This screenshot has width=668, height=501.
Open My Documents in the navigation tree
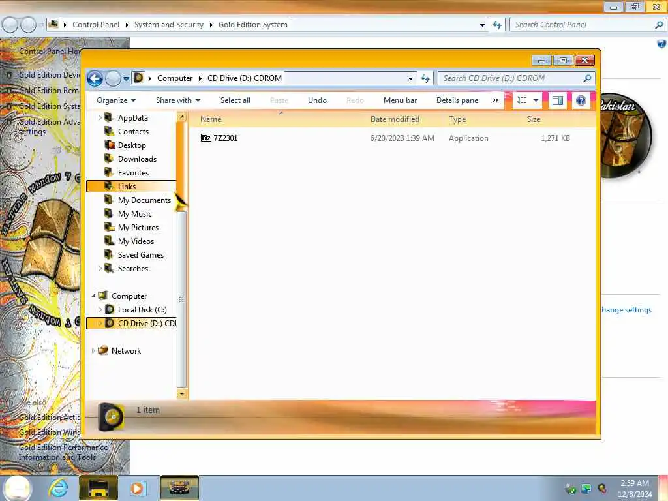click(x=144, y=200)
